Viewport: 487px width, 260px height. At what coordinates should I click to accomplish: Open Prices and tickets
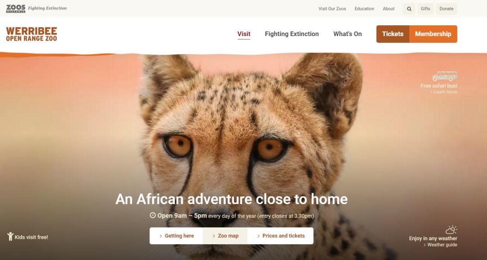click(280, 236)
